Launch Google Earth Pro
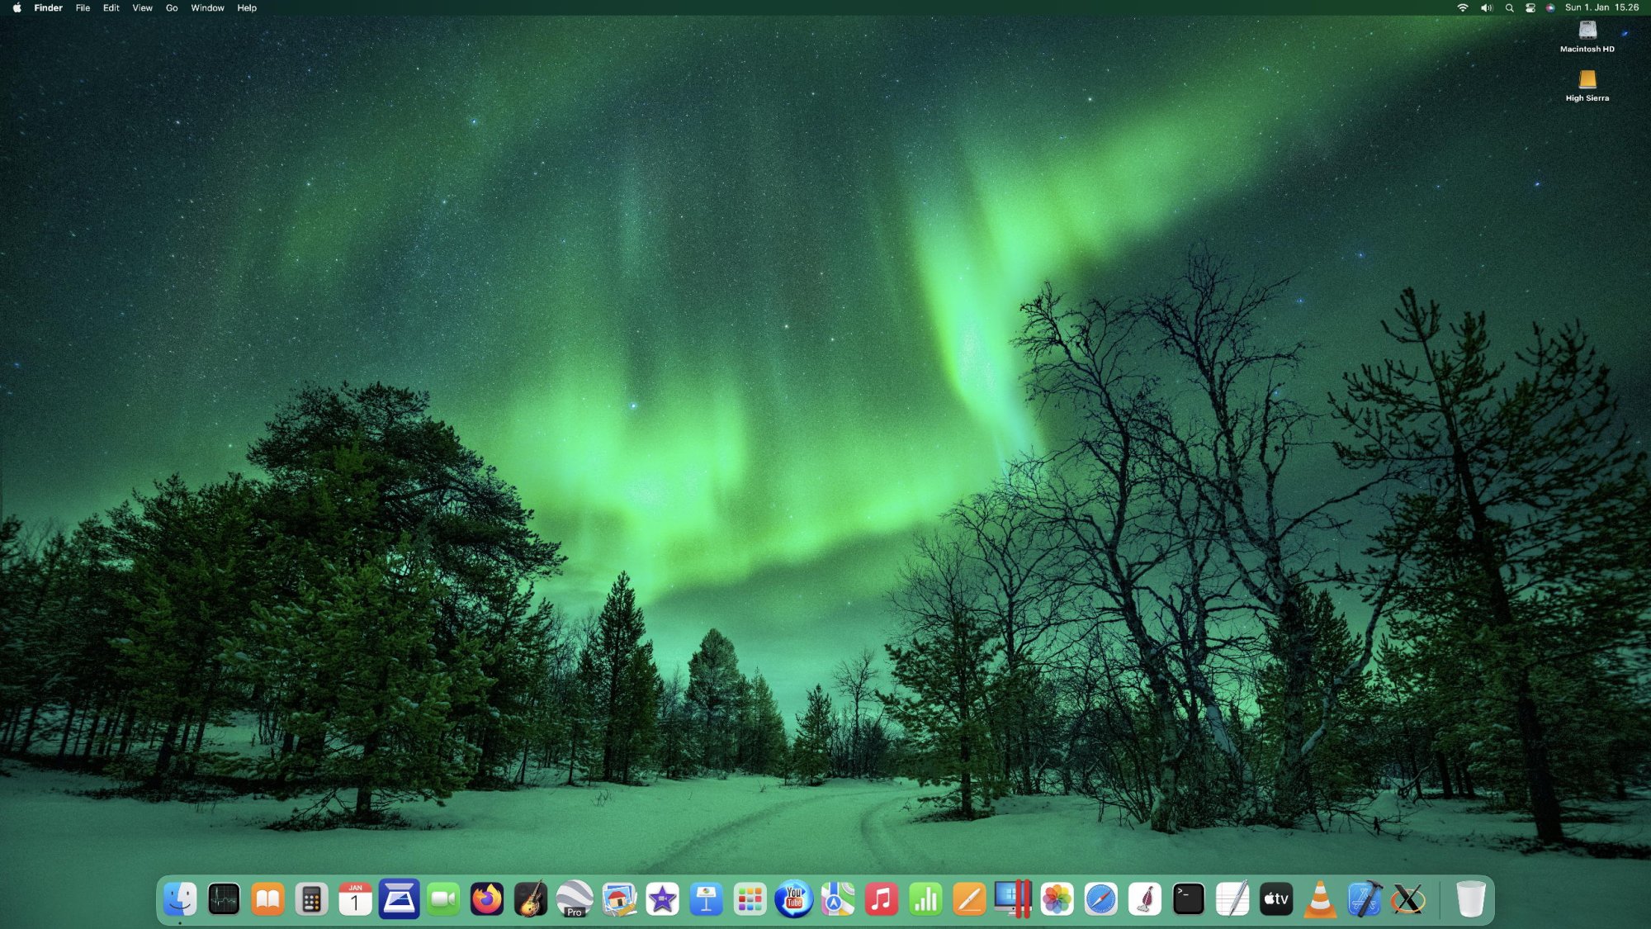This screenshot has height=929, width=1651. pyautogui.click(x=575, y=898)
